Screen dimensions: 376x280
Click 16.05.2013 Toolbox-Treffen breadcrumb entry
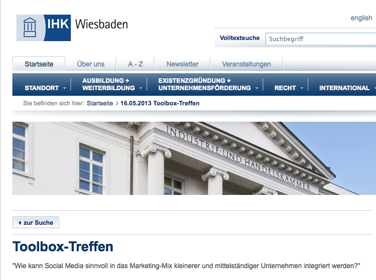(x=160, y=104)
